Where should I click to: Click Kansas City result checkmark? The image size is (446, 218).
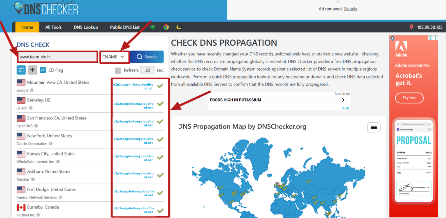coord(160,157)
